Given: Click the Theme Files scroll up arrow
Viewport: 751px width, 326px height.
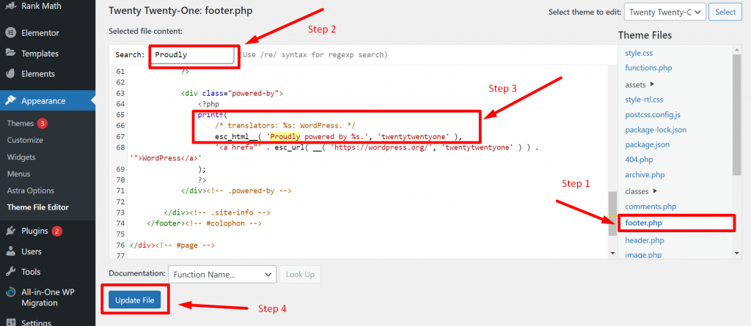Looking at the screenshot, I should pyautogui.click(x=737, y=49).
